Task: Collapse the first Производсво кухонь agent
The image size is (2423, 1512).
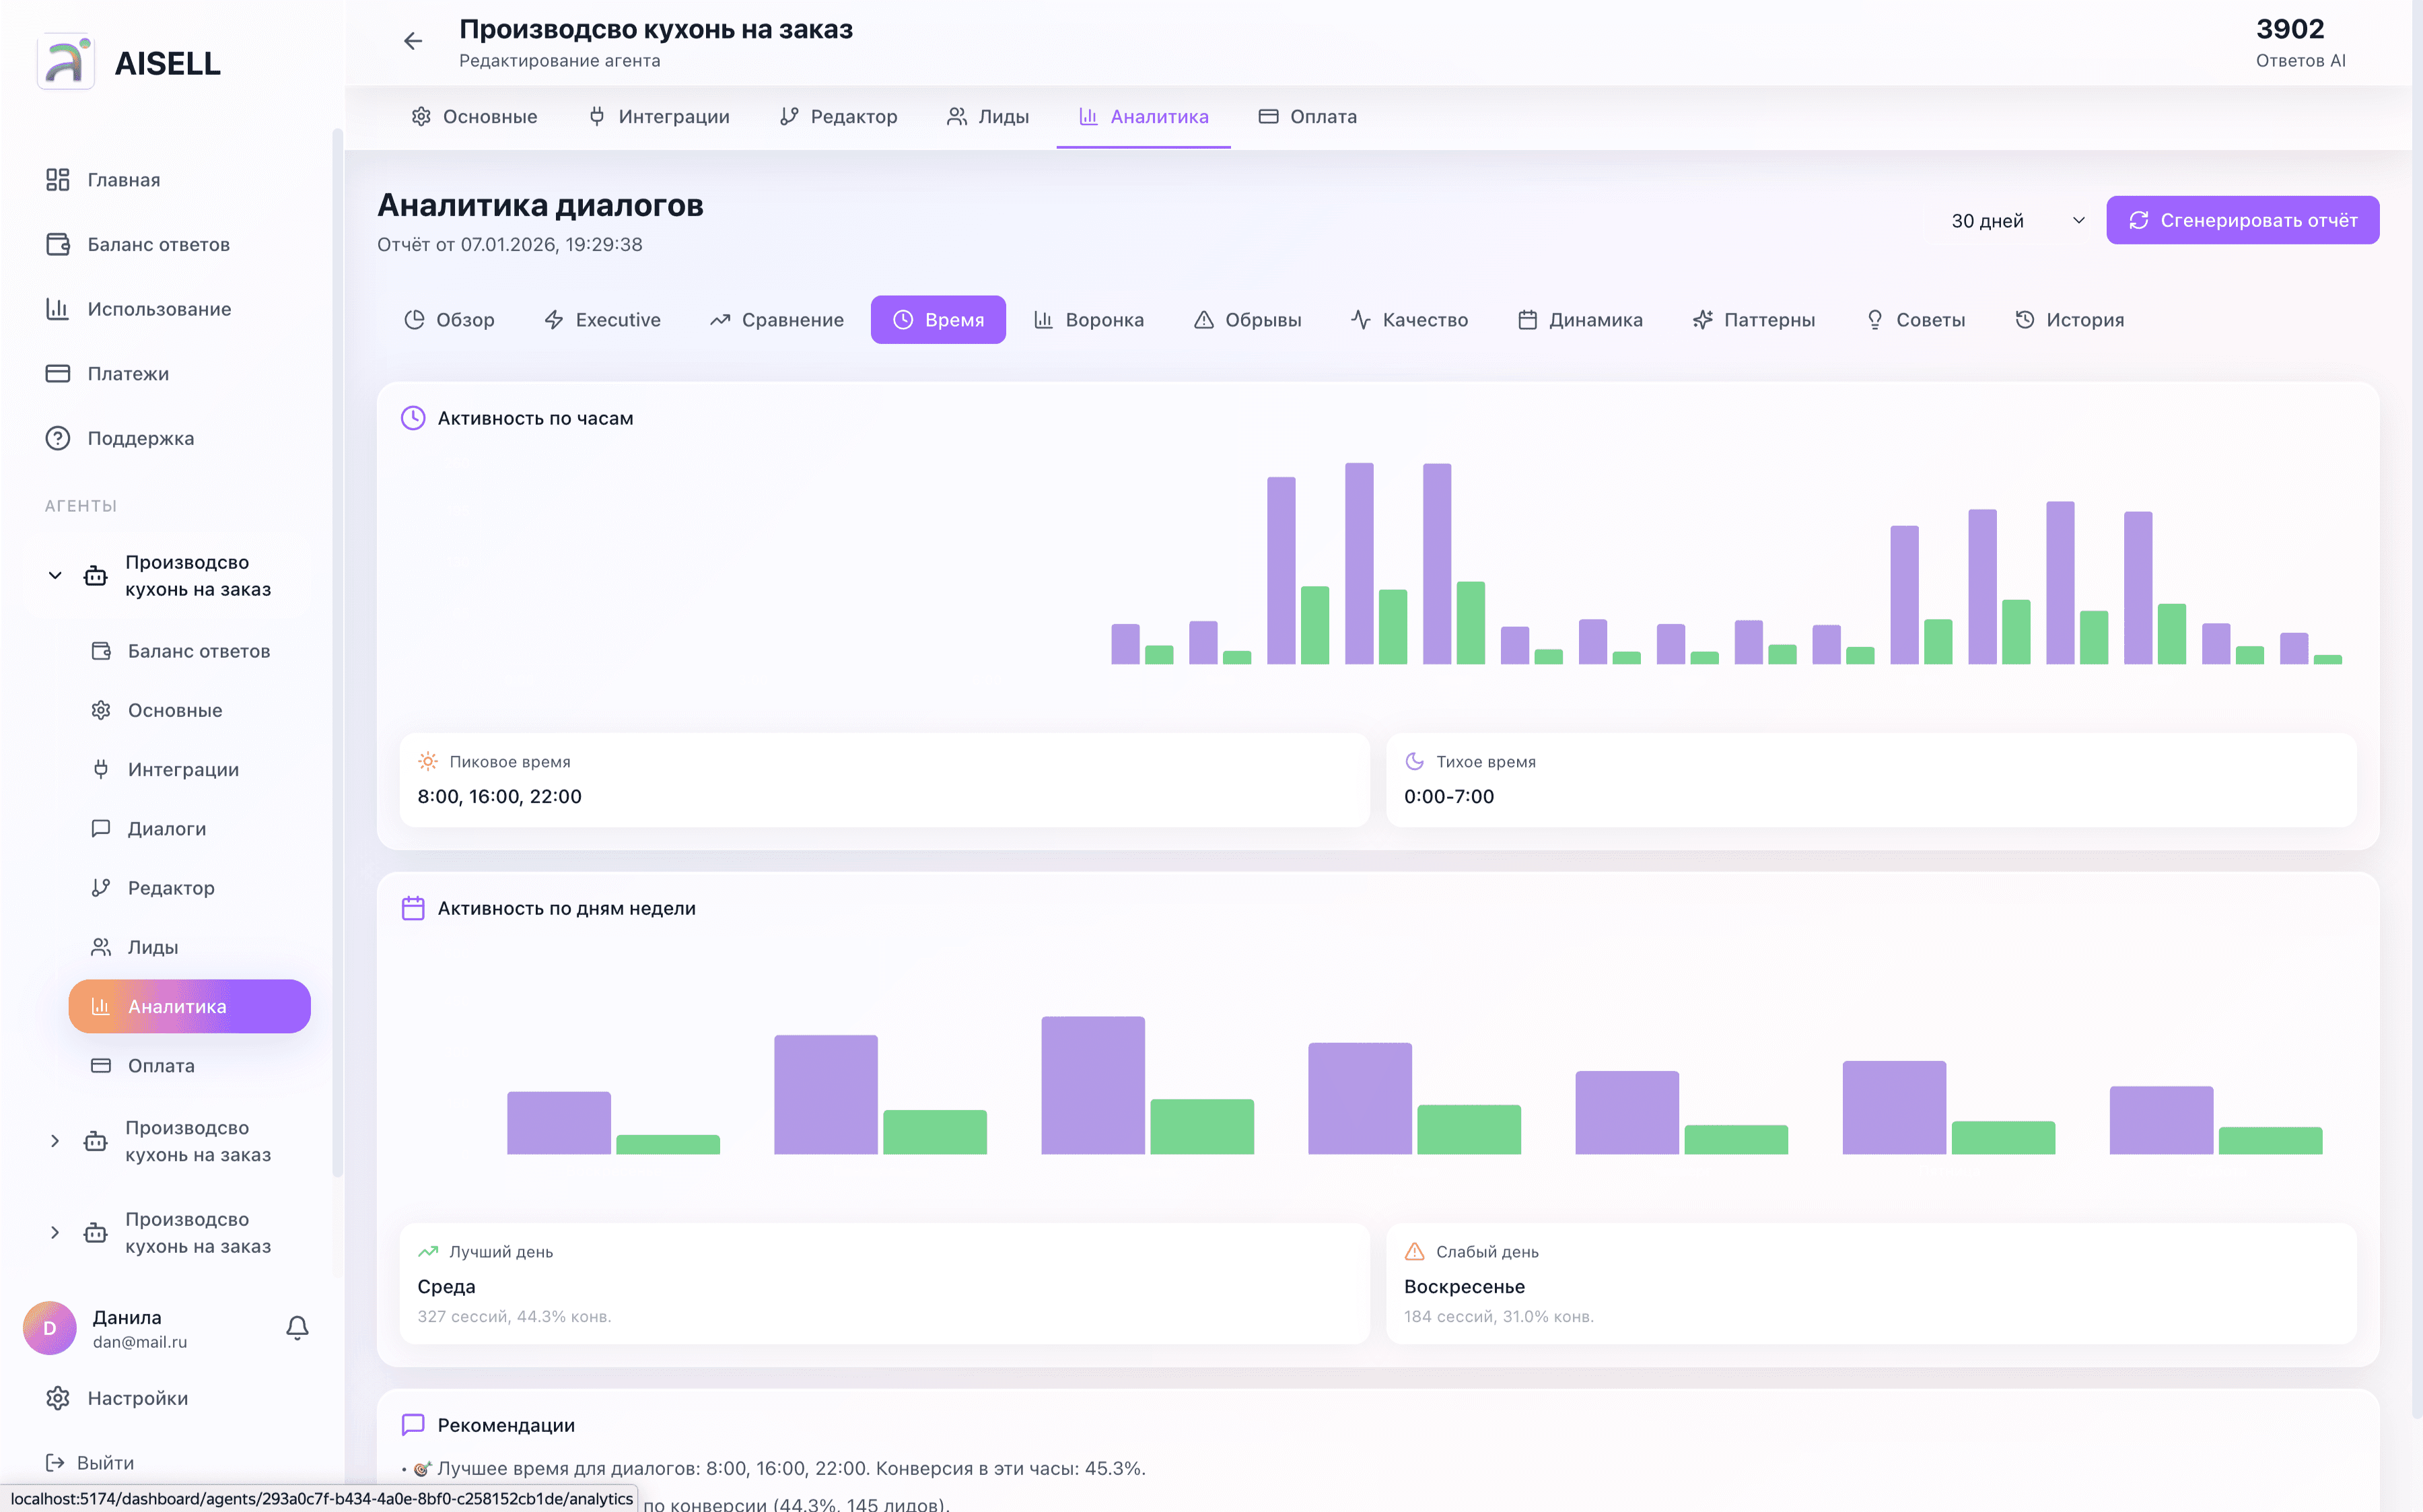Action: pos(55,575)
